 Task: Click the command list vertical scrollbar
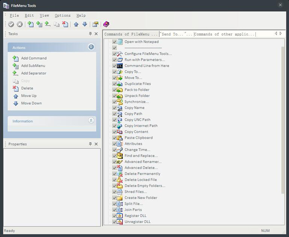(283, 120)
